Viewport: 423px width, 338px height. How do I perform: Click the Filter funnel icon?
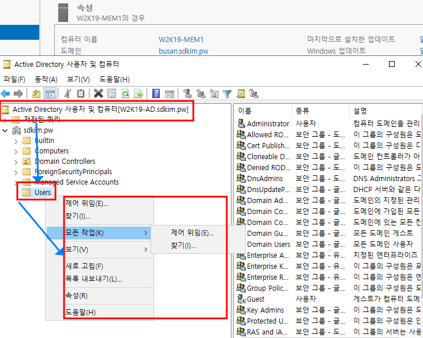(x=227, y=94)
